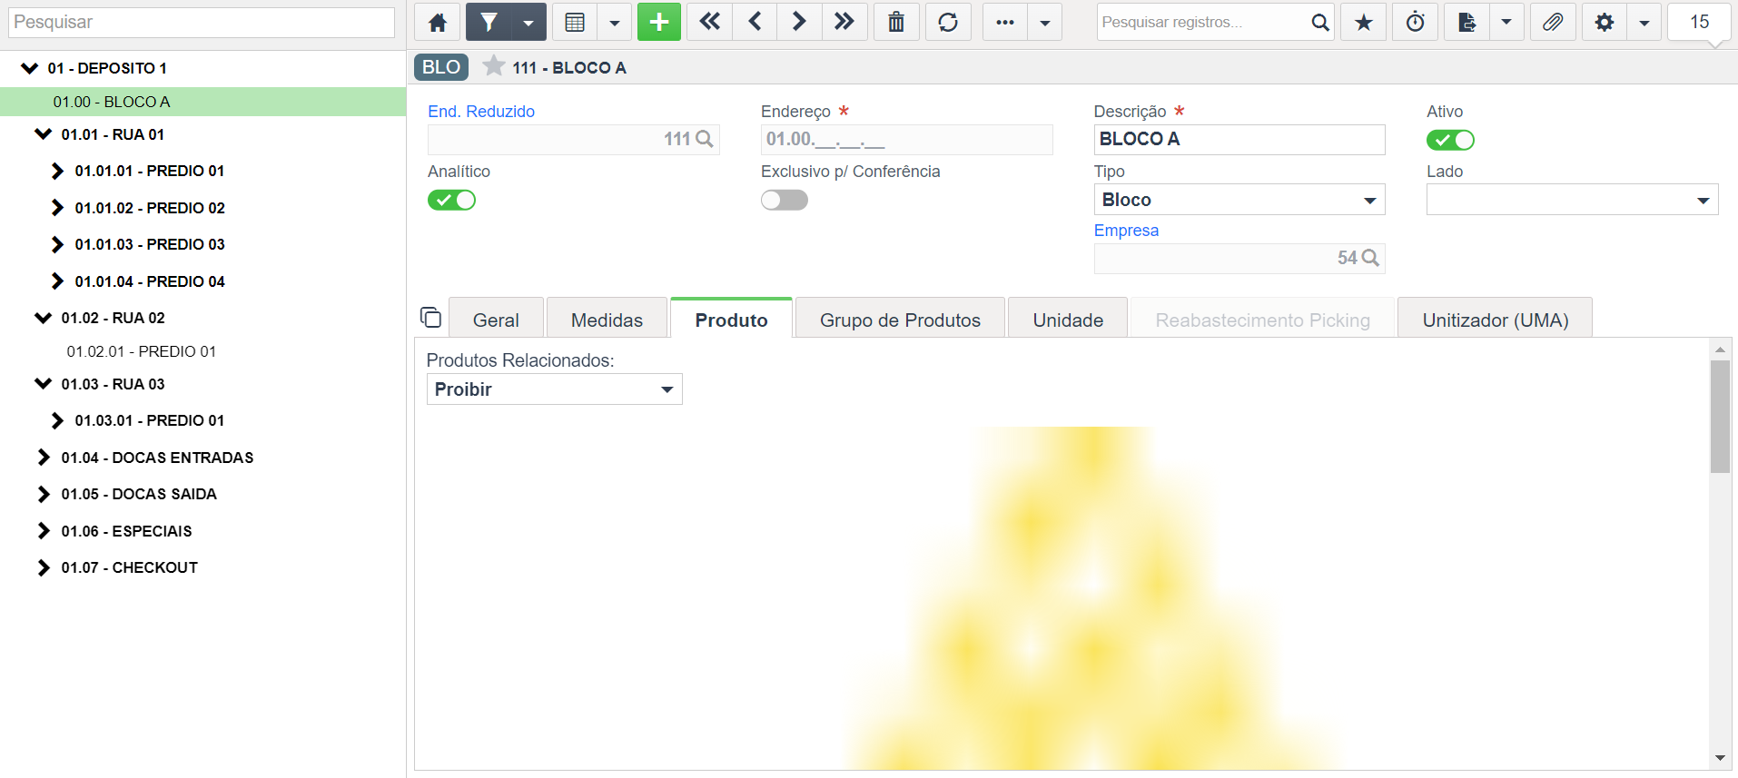Switch to grid view icon
Screen dimensions: 1738x778
point(575,22)
